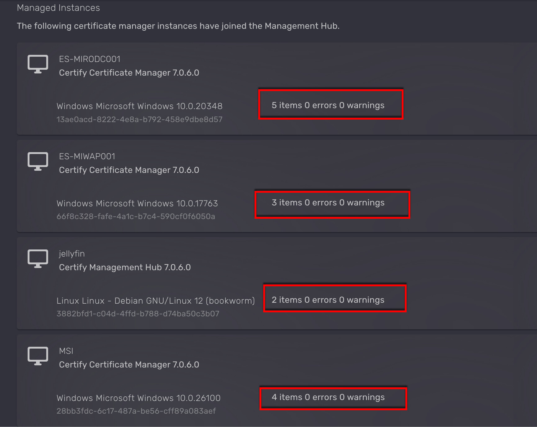537x427 pixels.
Task: Open the ES-MIRODC001 instance name
Action: (x=90, y=59)
